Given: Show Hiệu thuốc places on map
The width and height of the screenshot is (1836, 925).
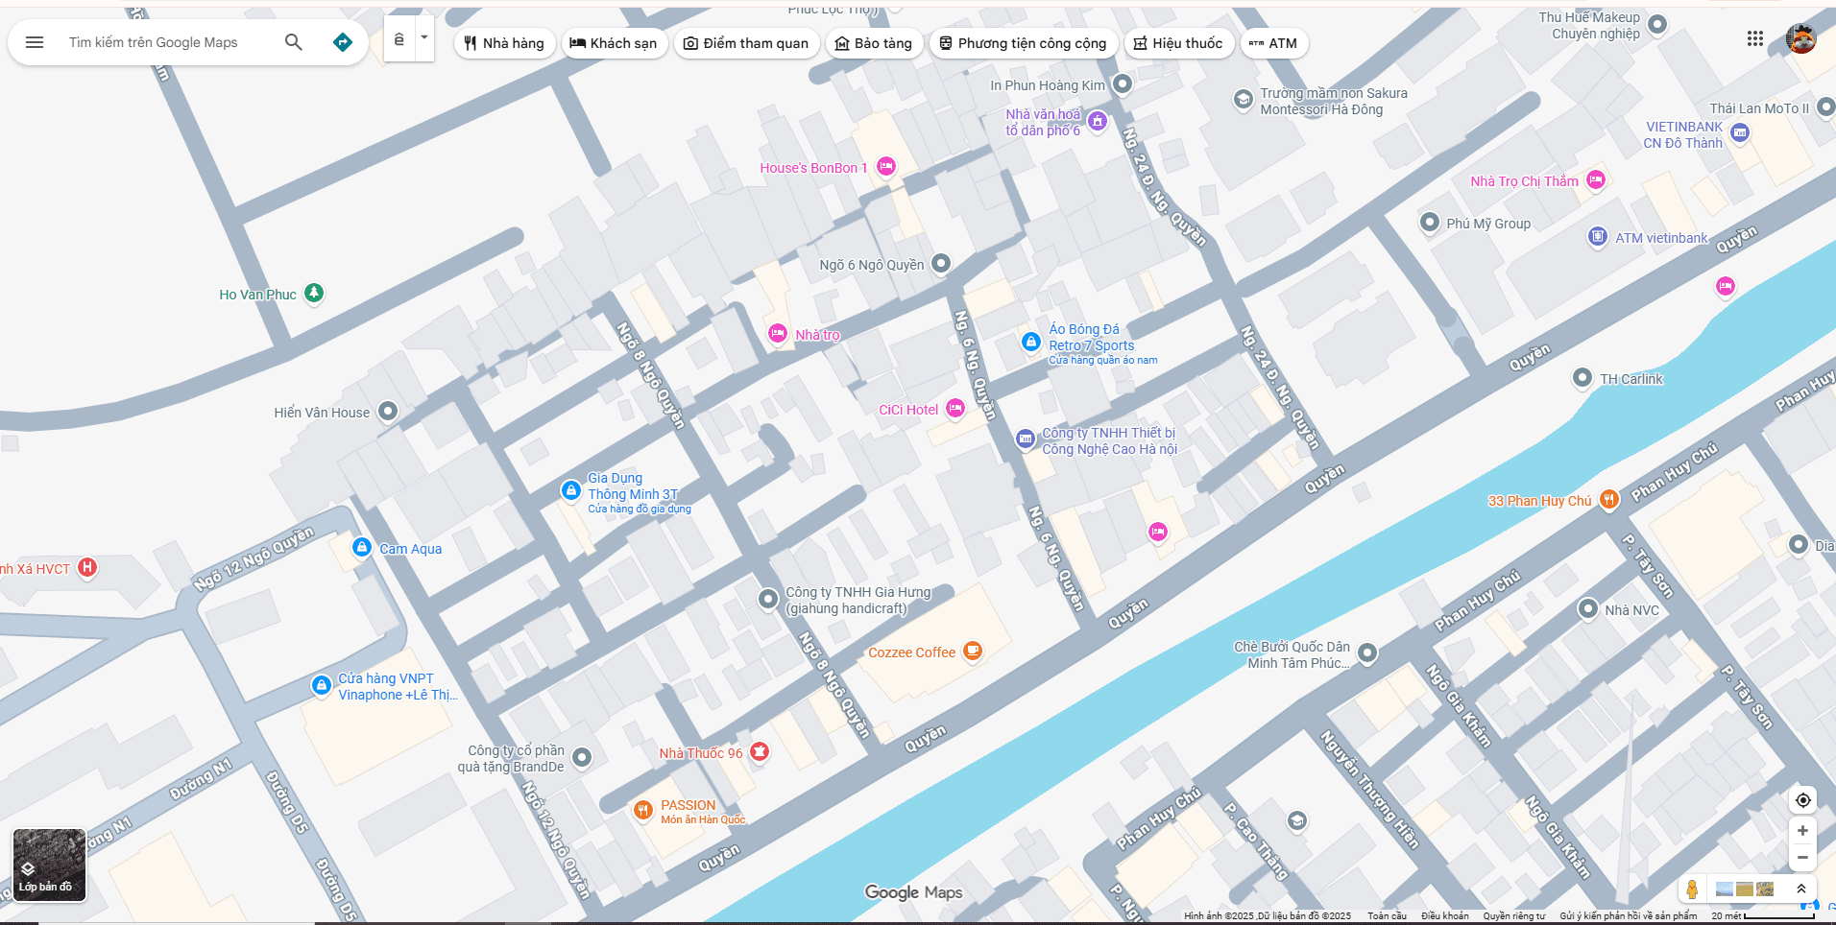Looking at the screenshot, I should point(1178,43).
